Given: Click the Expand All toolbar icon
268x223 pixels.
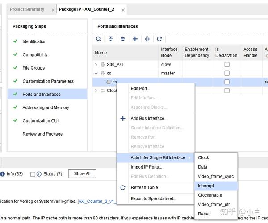Looking at the screenshot, I should tap(123, 39).
